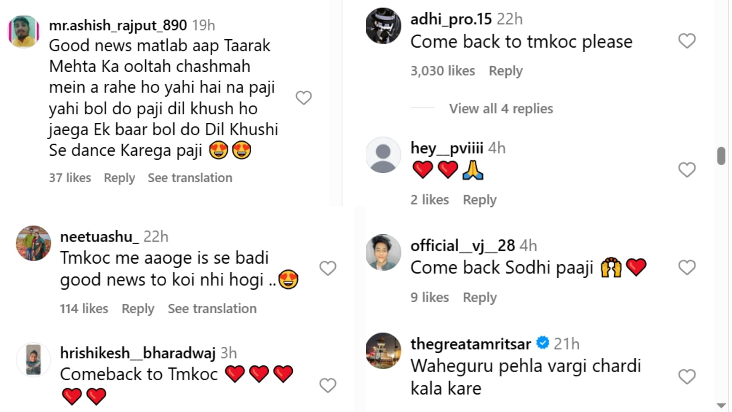Like mr.ashish_rajput_890's comment with the heart
Screen dimensions: 732x412
point(303,98)
